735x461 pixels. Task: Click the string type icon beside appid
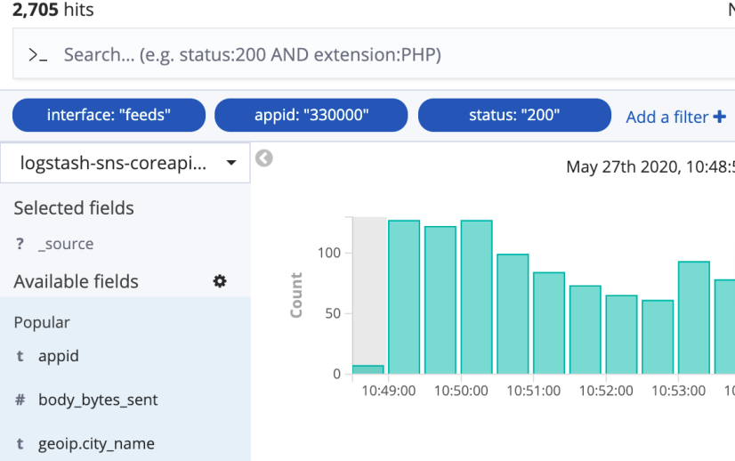(x=20, y=356)
